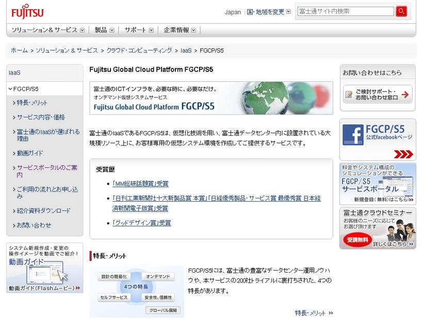Select the IaaS sidebar header
423x319 pixels.
[x=45, y=73]
